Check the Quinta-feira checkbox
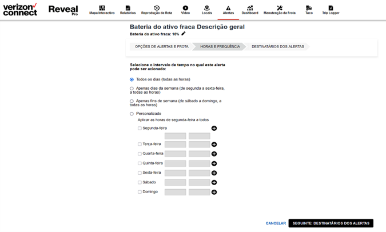Screen dimensions: 386x232 point(140,163)
